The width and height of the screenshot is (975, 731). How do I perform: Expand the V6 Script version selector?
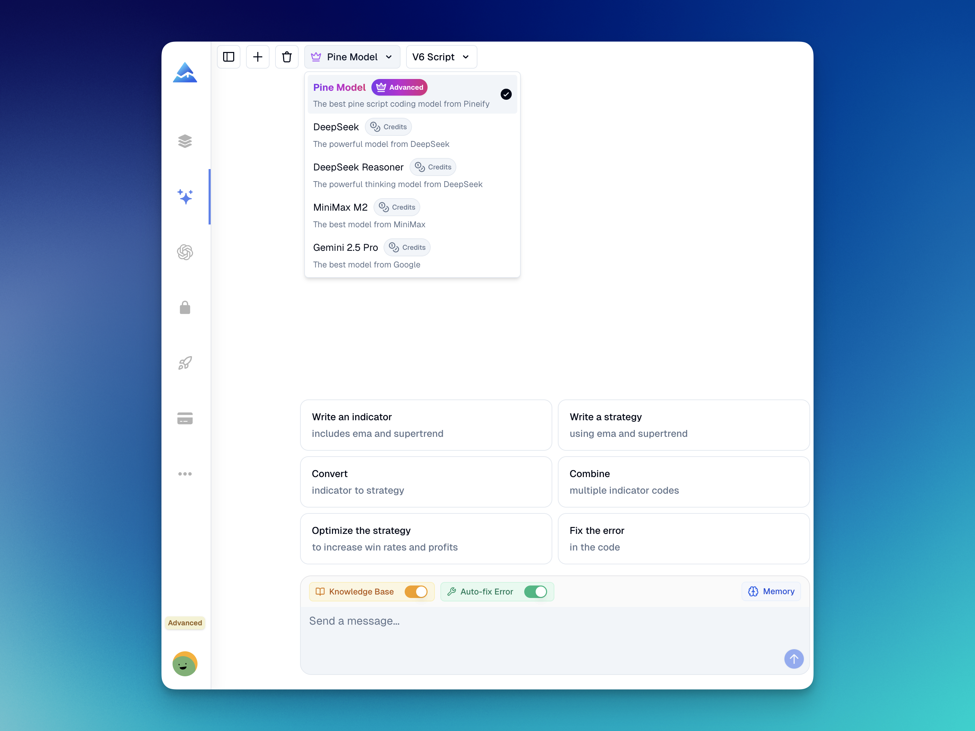(x=441, y=56)
